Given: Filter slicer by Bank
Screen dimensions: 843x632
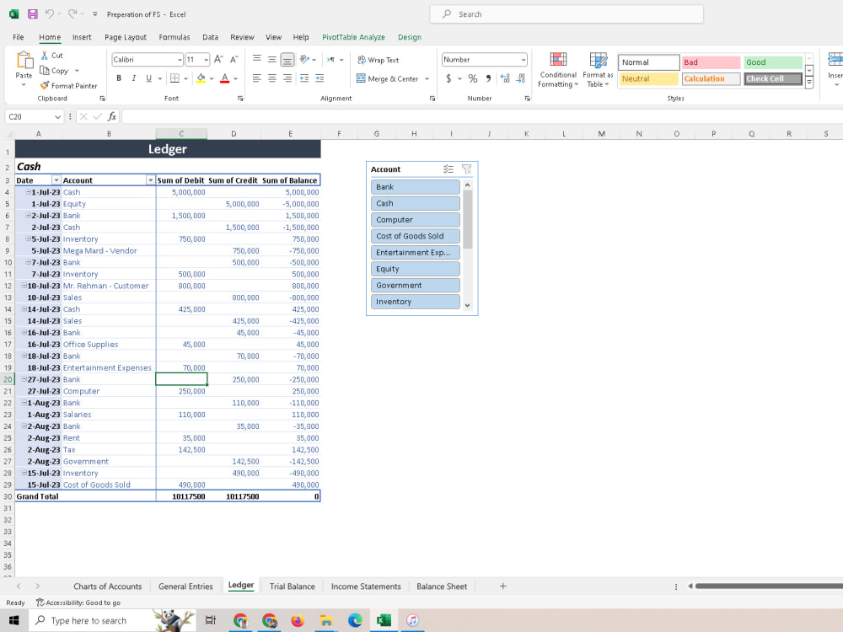Looking at the screenshot, I should click(x=415, y=187).
